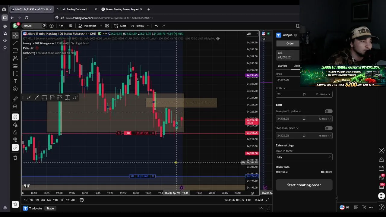Image resolution: width=386 pixels, height=217 pixels.
Task: Click the trash remove objects icon
Action: pos(15,158)
